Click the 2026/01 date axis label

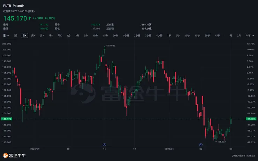[x=169, y=149]
